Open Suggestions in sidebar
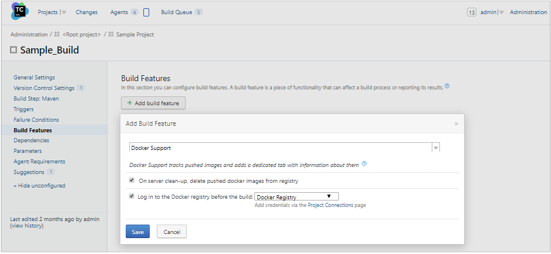Image resolution: width=551 pixels, height=254 pixels. click(29, 172)
